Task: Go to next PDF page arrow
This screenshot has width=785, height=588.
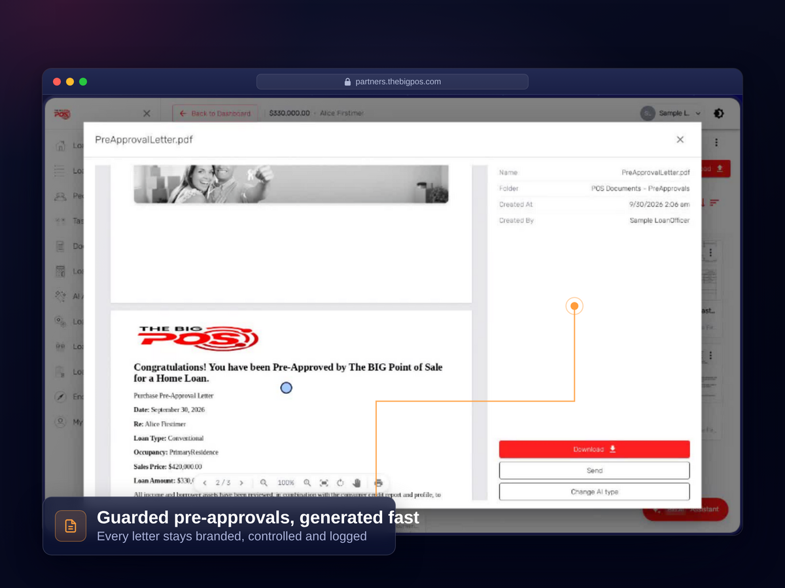Action: coord(241,483)
